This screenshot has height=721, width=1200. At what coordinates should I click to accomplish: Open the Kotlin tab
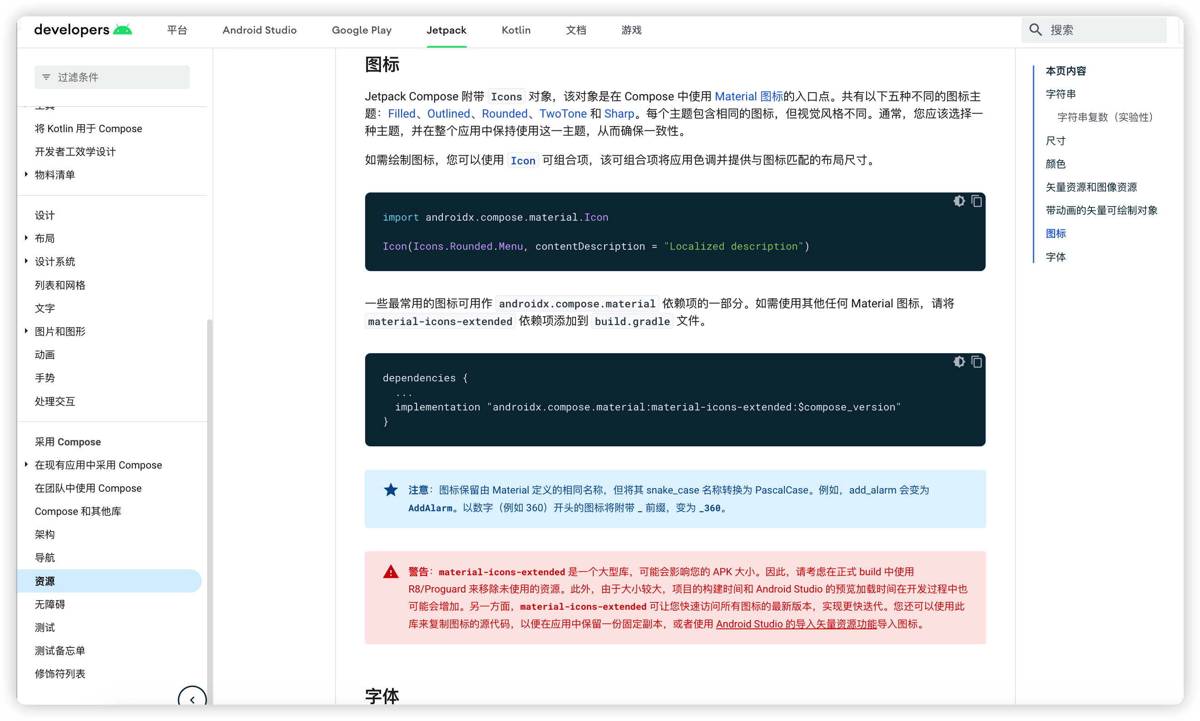[x=516, y=30]
